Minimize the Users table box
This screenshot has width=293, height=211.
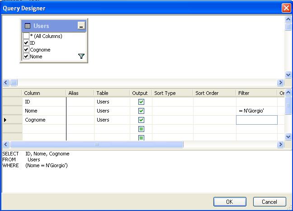click(x=81, y=25)
